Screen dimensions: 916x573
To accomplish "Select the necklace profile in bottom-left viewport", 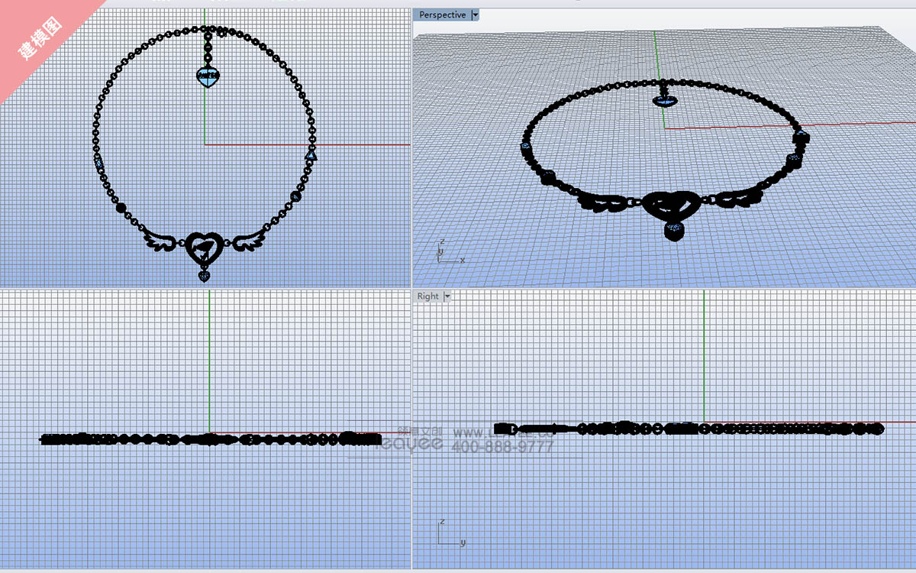I will coord(210,439).
